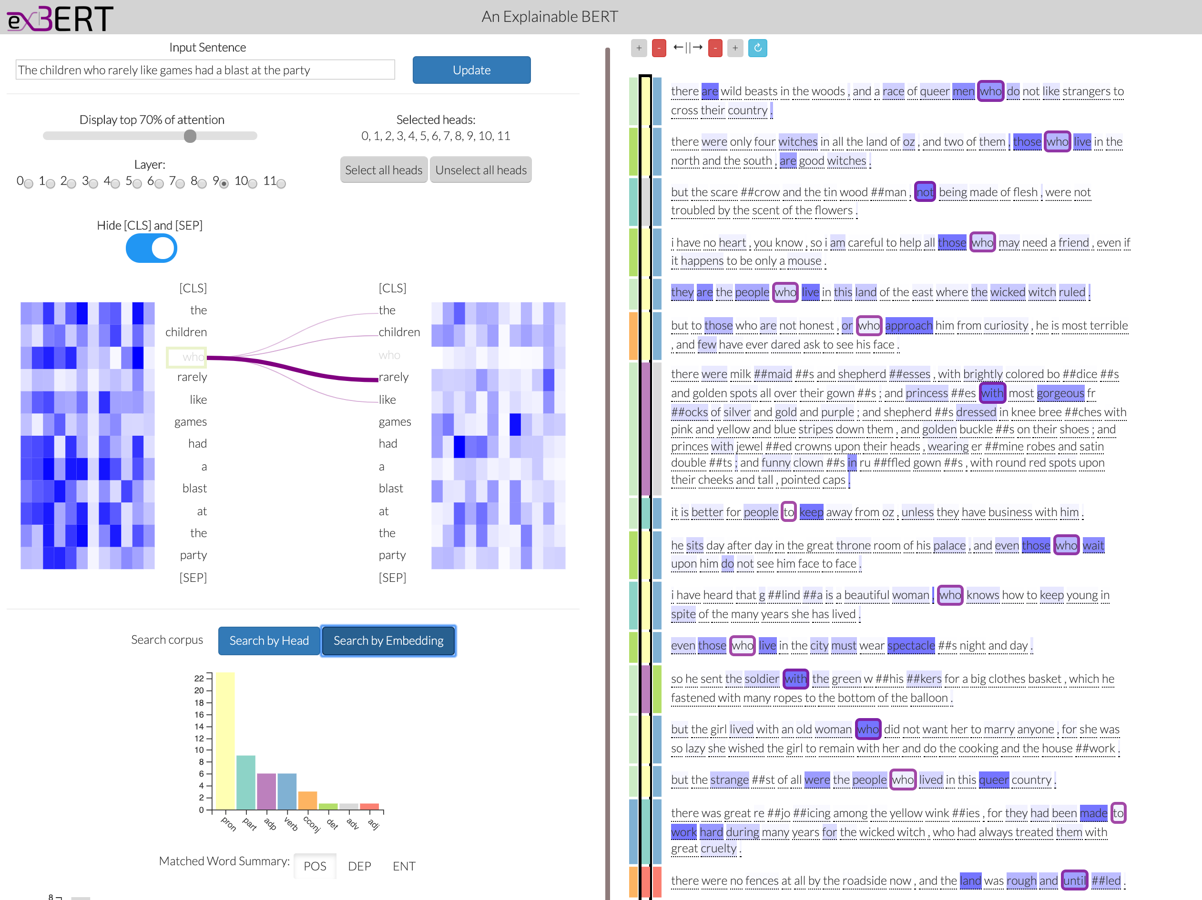This screenshot has width=1202, height=900.
Task: Click Update button to process sentence
Action: tap(471, 70)
